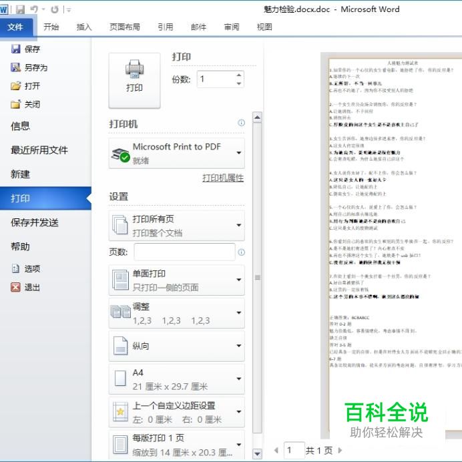Click the large 打印 printer button
This screenshot has width=462, height=462.
pos(134,80)
